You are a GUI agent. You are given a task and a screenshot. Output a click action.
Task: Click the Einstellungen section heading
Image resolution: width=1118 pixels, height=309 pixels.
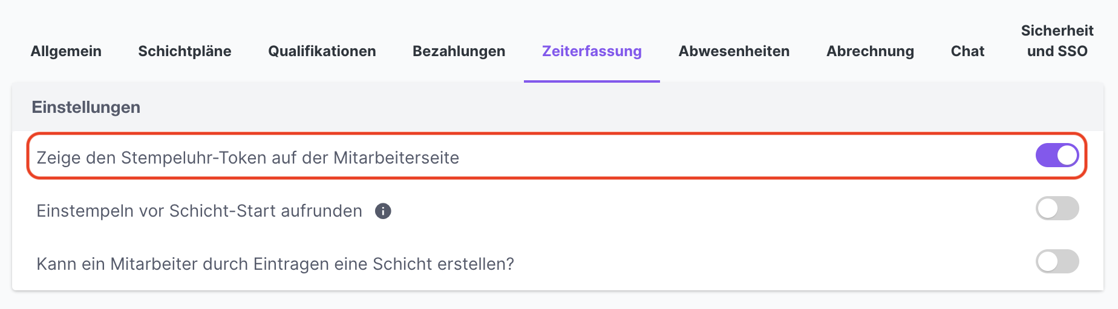tap(86, 107)
